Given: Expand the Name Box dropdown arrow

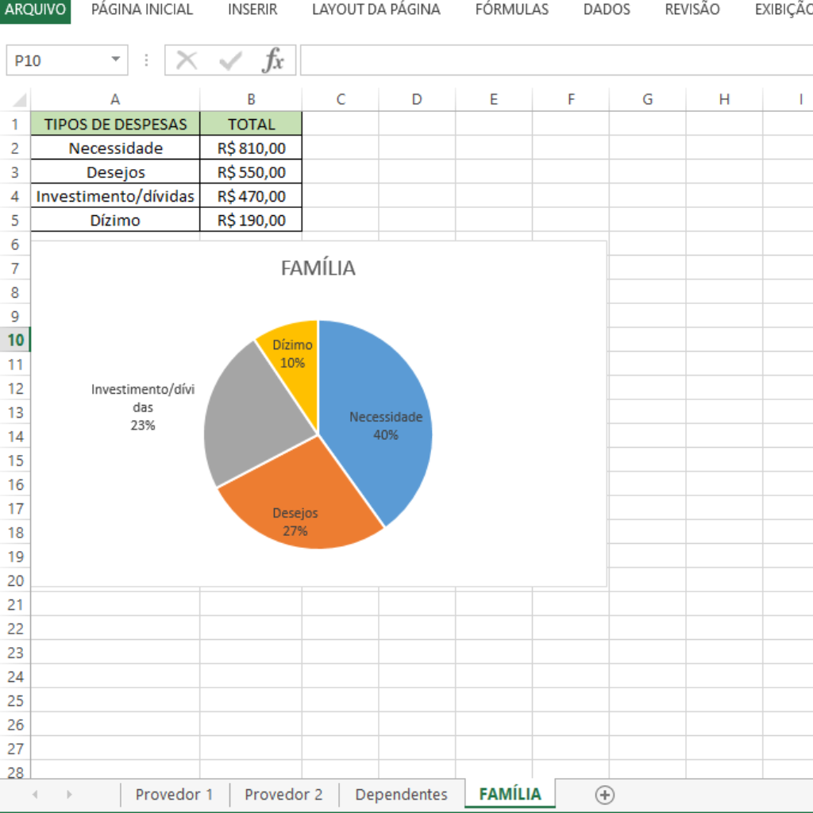Looking at the screenshot, I should 116,60.
